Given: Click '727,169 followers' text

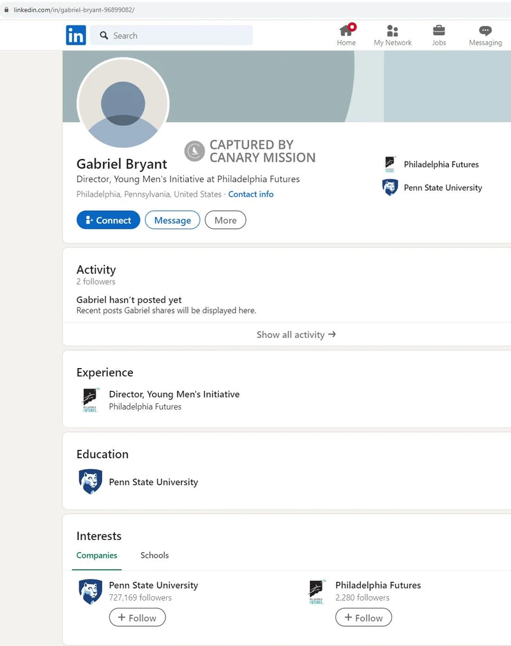Looking at the screenshot, I should [x=140, y=597].
